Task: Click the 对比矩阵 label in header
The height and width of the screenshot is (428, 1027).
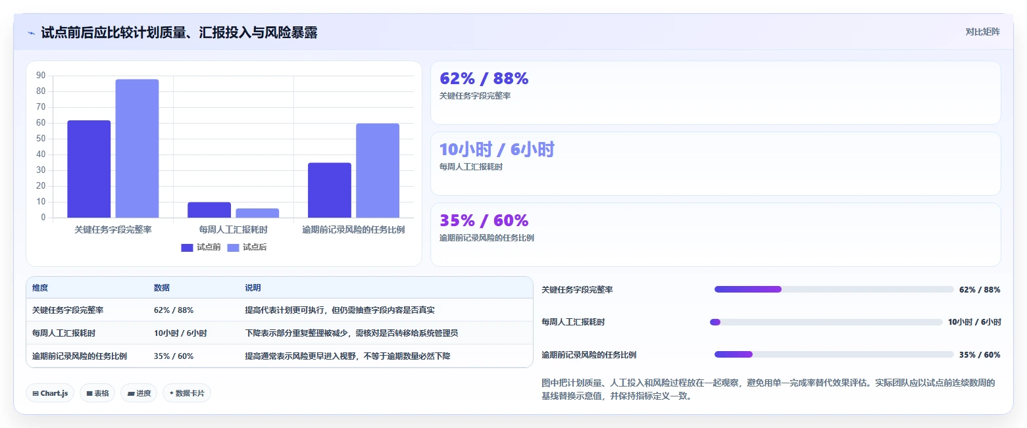Action: [x=982, y=32]
